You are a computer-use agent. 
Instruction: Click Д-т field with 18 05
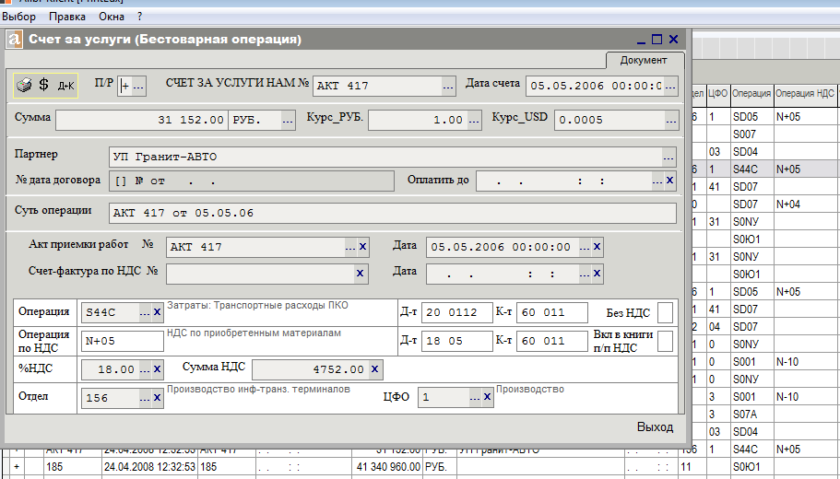tap(457, 341)
